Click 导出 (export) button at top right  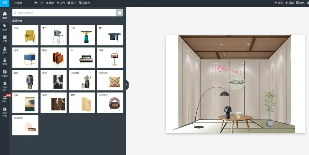coord(289,3)
